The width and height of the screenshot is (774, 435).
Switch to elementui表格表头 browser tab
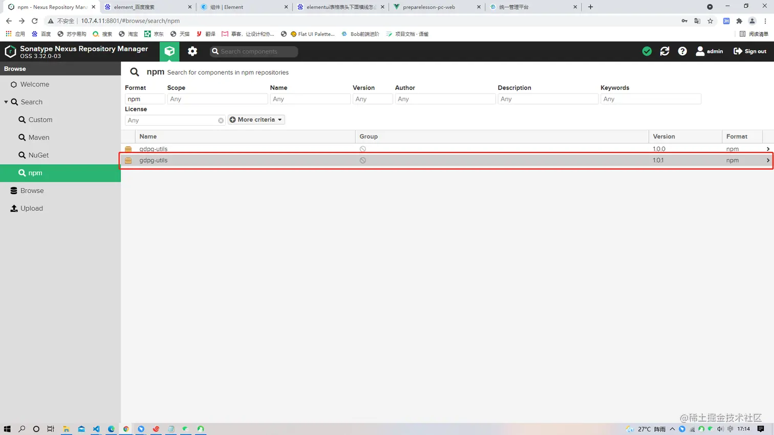coord(340,7)
